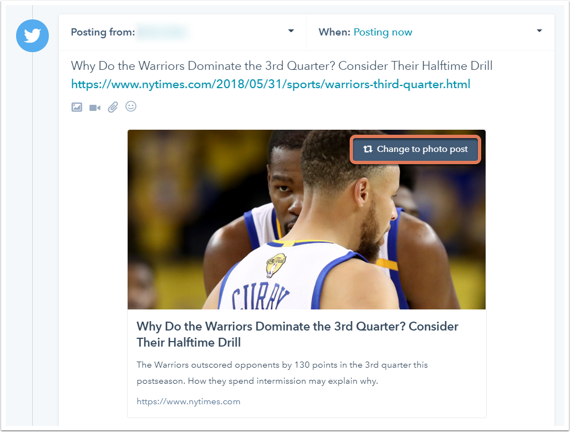Image resolution: width=570 pixels, height=432 pixels.
Task: Click the https://www.nytimes.com domain in card
Action: [x=188, y=401]
